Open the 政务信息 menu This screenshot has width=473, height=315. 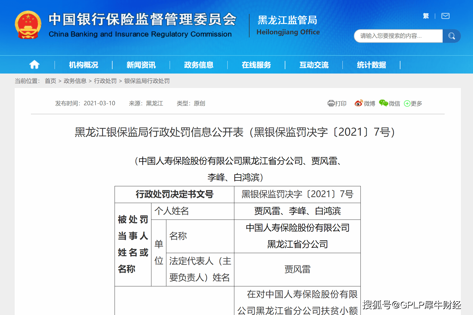199,65
